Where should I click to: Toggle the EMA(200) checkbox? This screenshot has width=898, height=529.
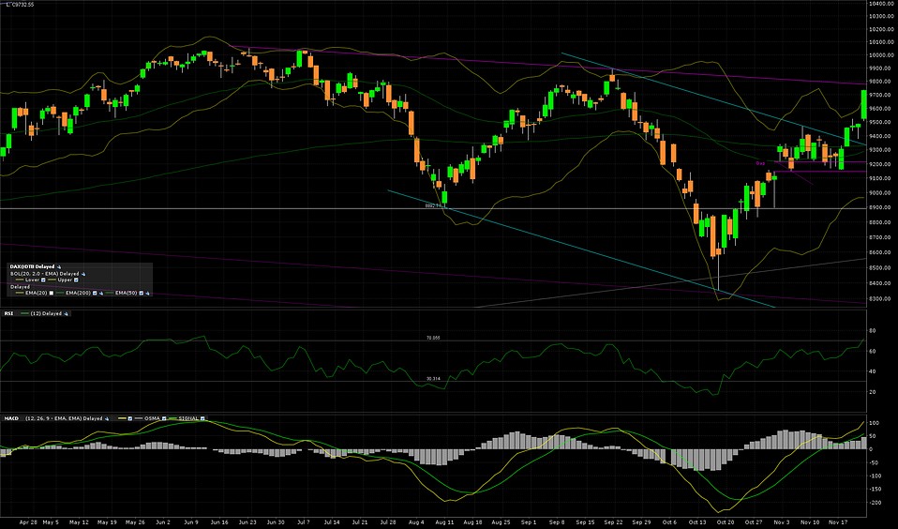95,294
